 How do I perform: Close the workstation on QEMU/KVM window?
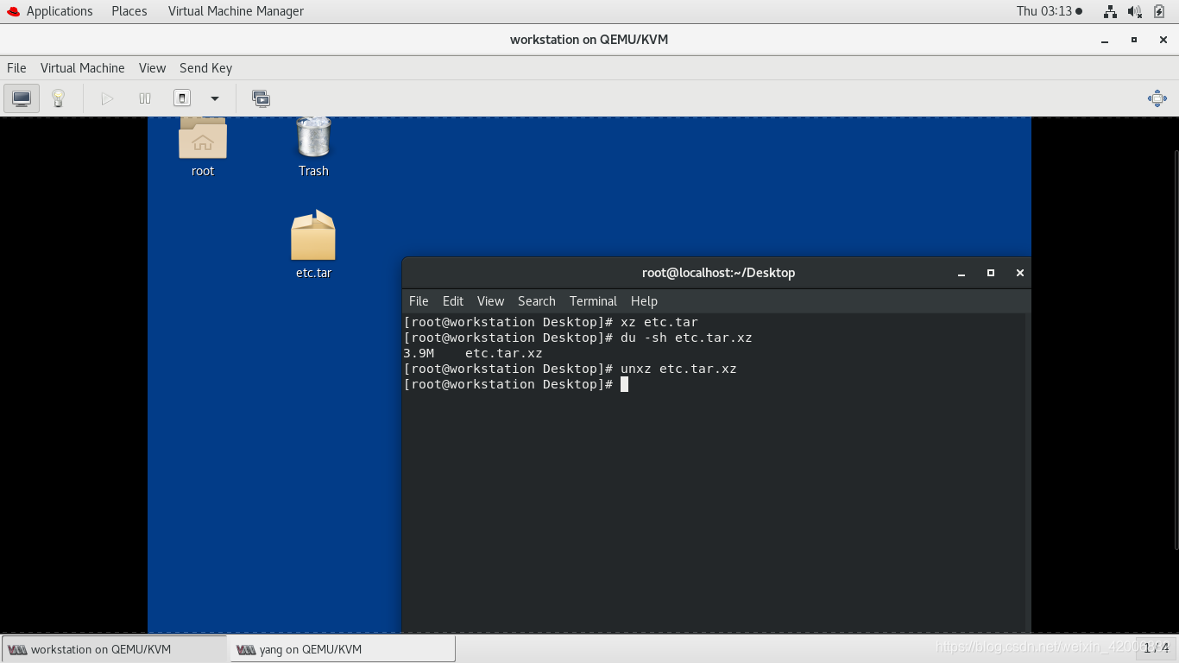pyautogui.click(x=1162, y=40)
